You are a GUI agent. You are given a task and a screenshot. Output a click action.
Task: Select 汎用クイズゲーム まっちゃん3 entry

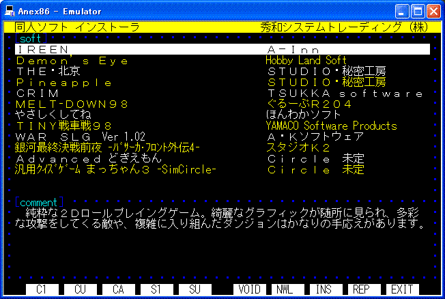(115, 169)
